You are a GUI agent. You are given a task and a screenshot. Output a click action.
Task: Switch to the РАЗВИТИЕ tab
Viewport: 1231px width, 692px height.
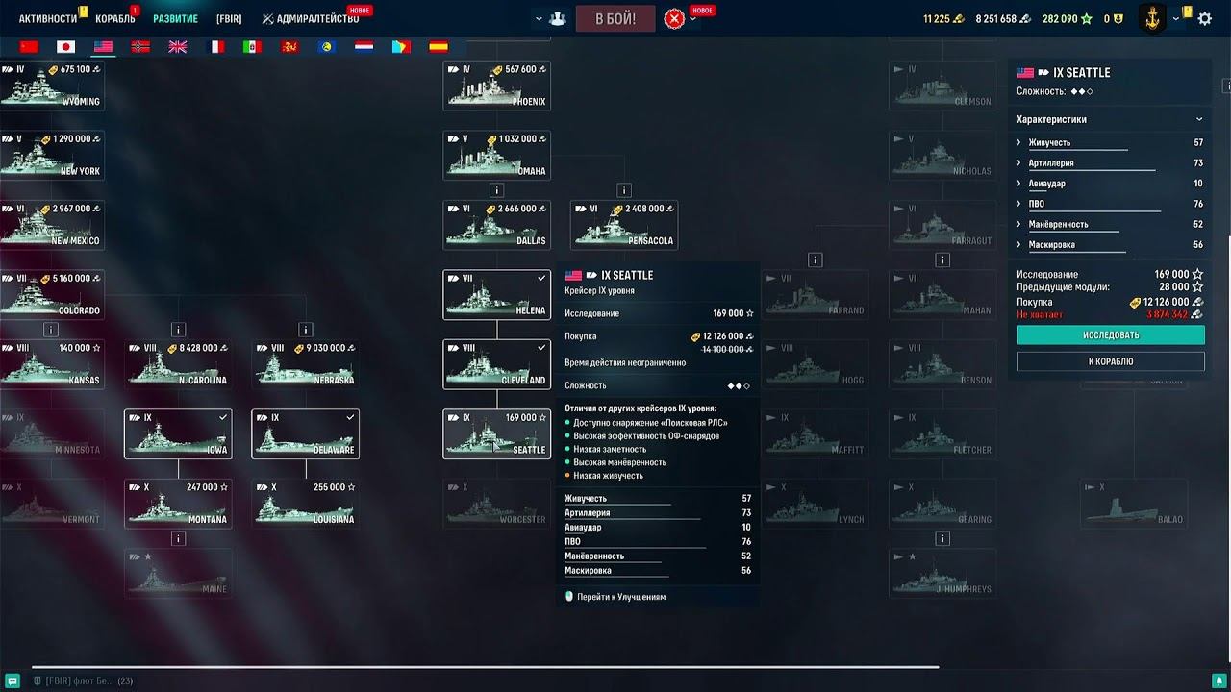175,19
